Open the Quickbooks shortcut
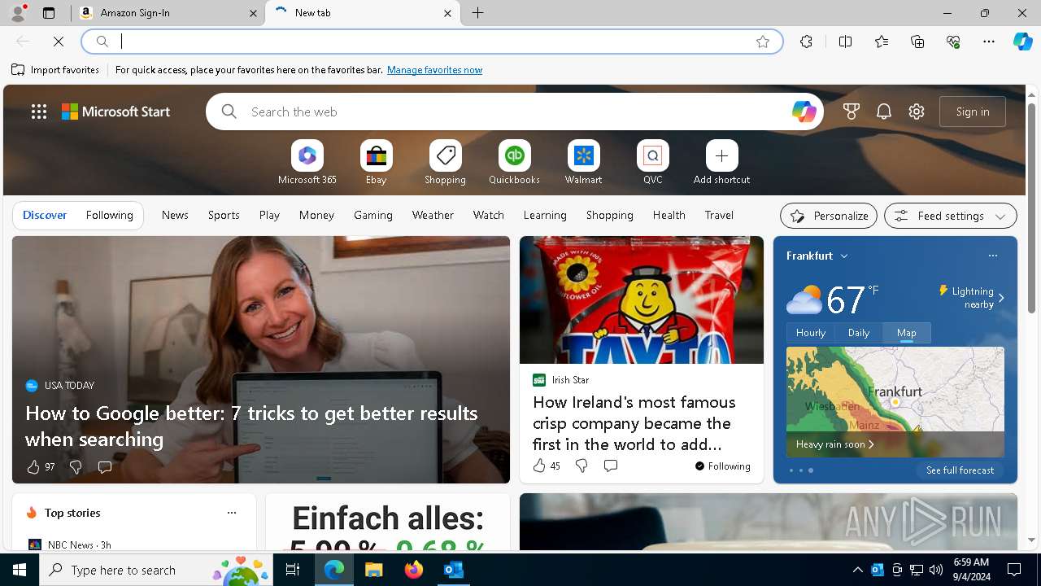This screenshot has width=1041, height=586. point(514,155)
